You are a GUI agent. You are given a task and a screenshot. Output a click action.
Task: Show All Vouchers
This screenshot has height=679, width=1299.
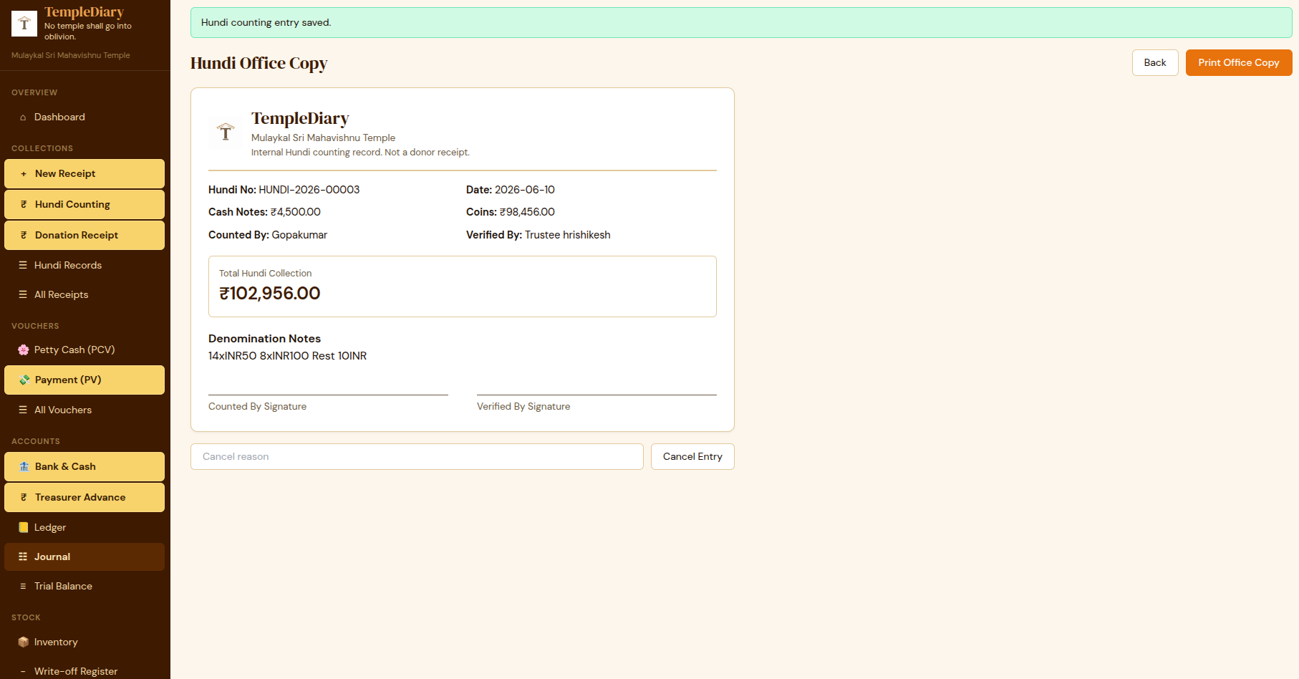pyautogui.click(x=84, y=410)
